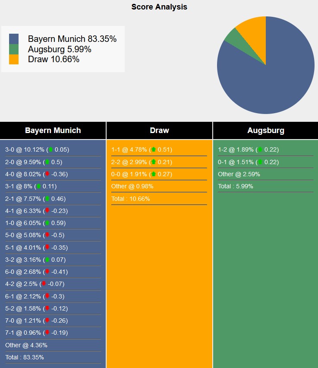Click the green Augsburg legend swatch
The image size is (318, 368).
coord(14,49)
